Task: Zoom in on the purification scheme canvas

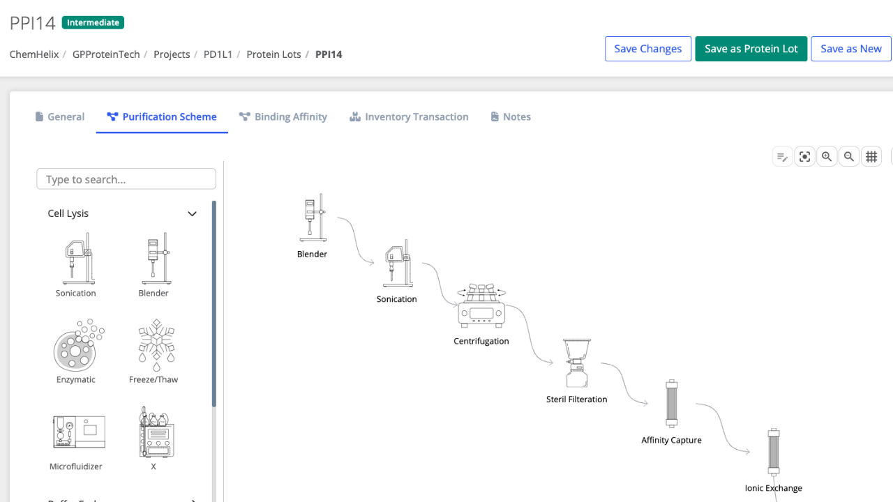Action: pos(827,156)
